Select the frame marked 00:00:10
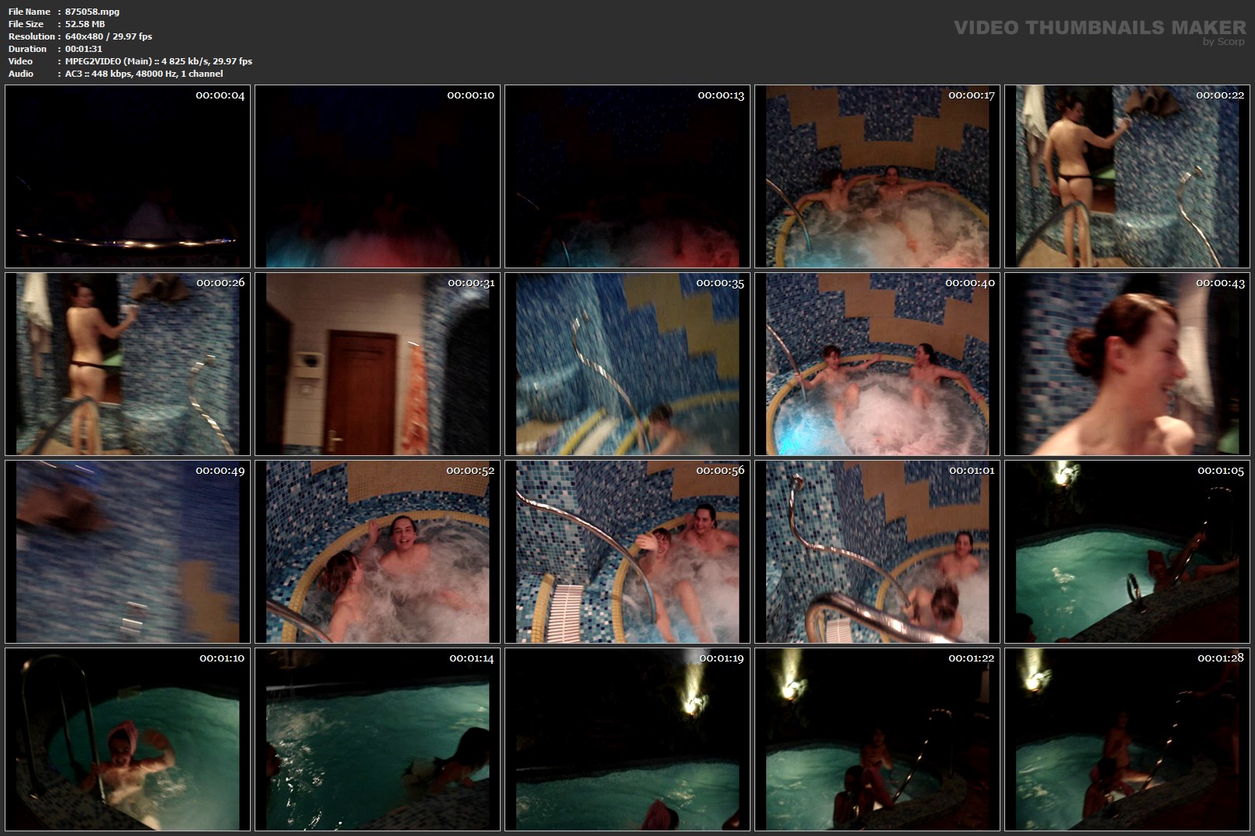This screenshot has width=1255, height=836. (x=377, y=176)
